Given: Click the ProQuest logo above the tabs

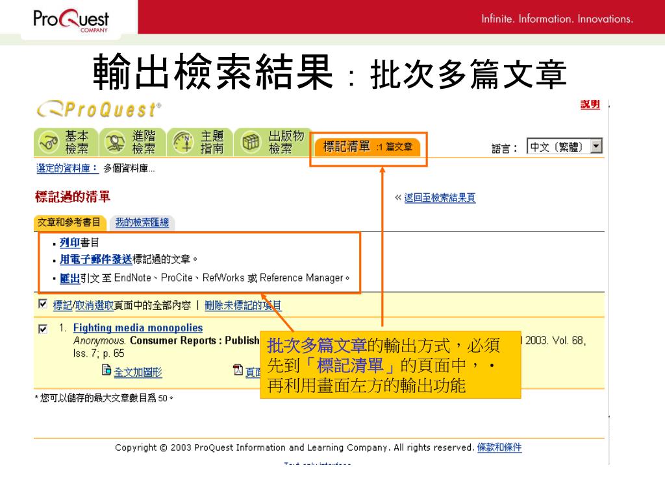Looking at the screenshot, I should click(x=99, y=109).
